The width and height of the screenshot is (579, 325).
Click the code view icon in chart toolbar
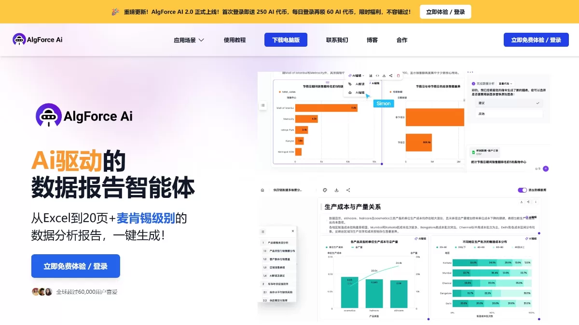click(377, 76)
